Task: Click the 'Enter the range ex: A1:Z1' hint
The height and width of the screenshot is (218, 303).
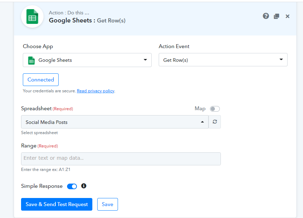Action: click(x=46, y=170)
